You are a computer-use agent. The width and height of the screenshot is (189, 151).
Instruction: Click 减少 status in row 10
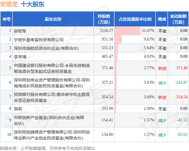[162, 135]
